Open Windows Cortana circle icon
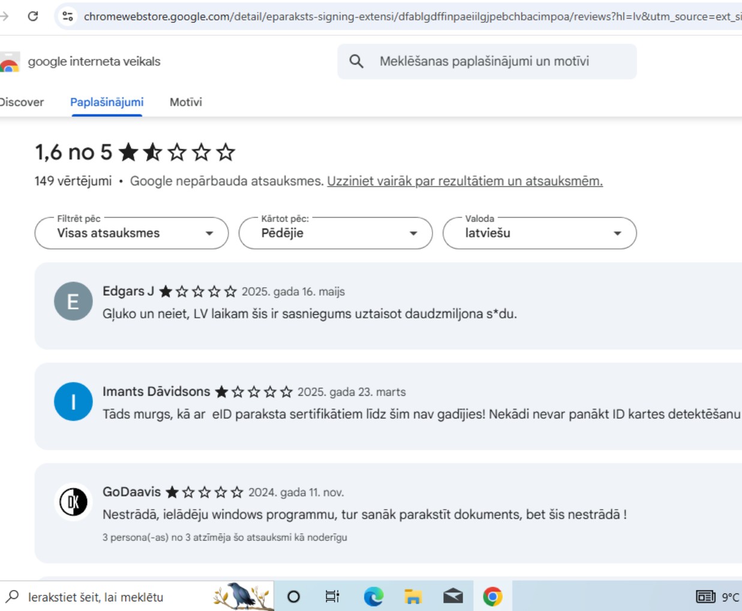Image resolution: width=742 pixels, height=611 pixels. (x=293, y=597)
